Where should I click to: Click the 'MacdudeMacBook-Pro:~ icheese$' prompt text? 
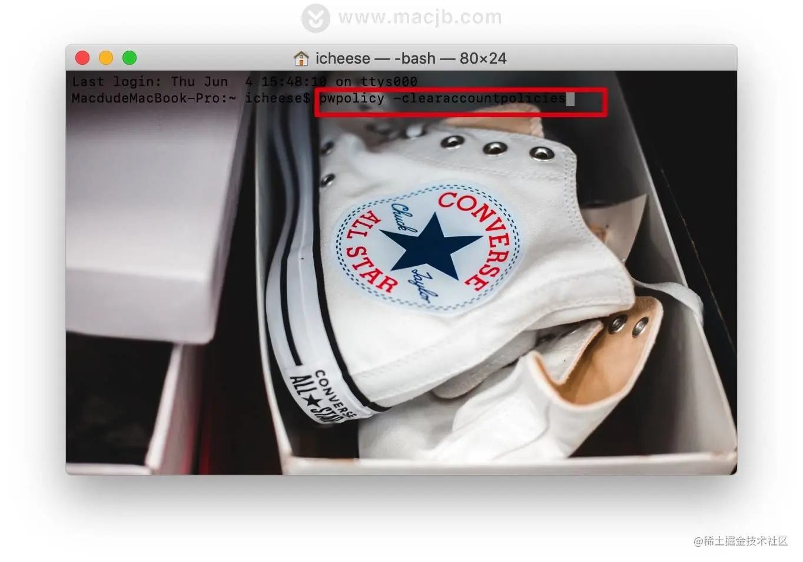tap(191, 98)
